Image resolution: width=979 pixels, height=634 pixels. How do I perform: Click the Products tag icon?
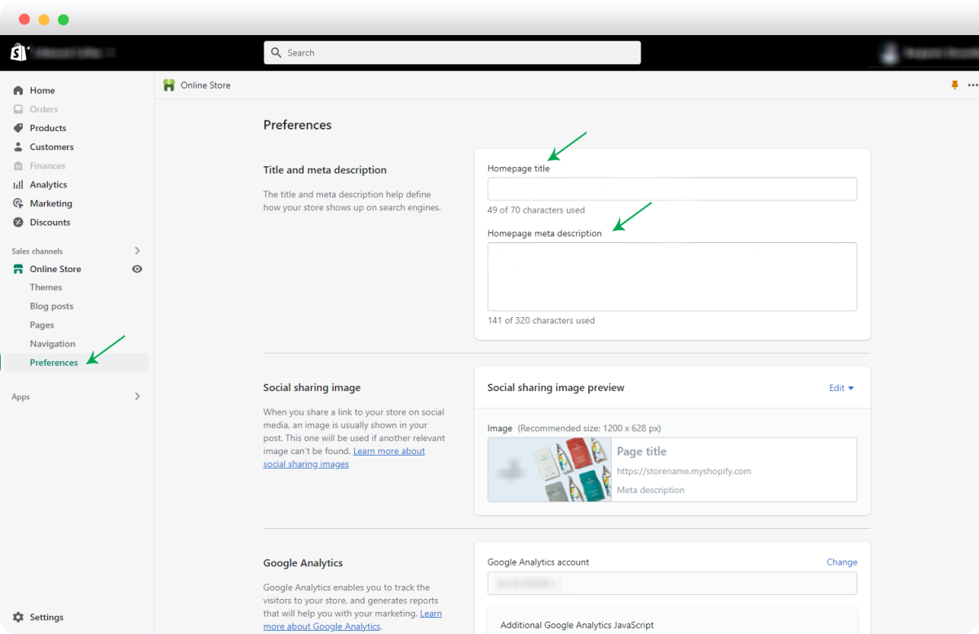click(x=18, y=128)
